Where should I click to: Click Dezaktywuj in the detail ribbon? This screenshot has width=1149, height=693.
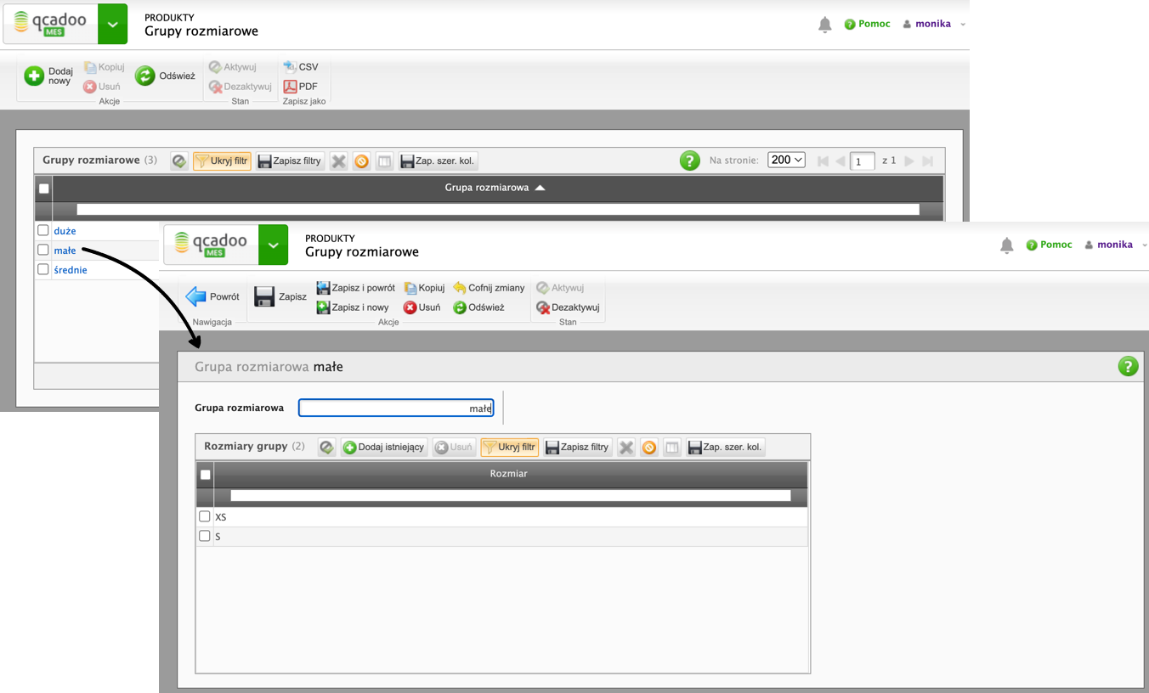[x=568, y=307]
